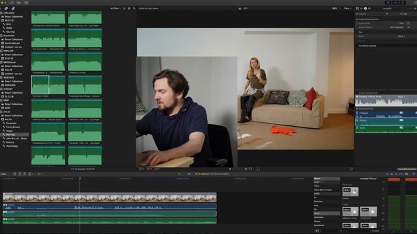Open the Installed Effects dropdown
The width and height of the screenshot is (417, 234).
coord(368,179)
